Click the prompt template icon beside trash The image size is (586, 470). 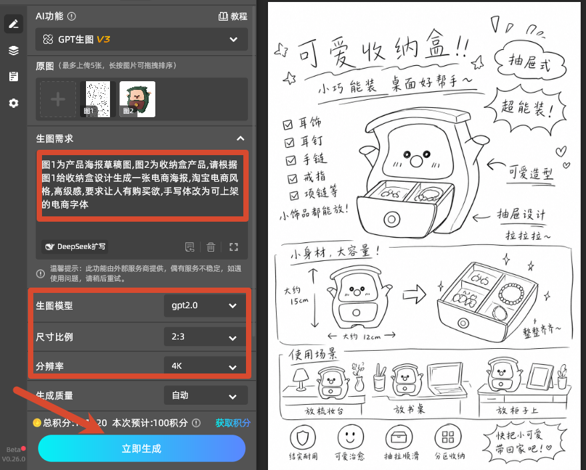190,247
